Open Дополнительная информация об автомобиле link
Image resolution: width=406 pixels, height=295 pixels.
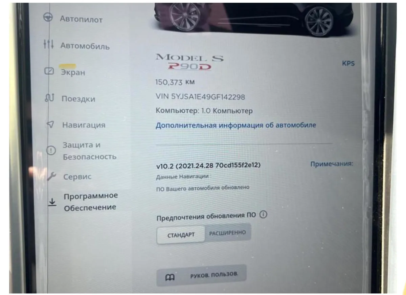click(x=236, y=125)
